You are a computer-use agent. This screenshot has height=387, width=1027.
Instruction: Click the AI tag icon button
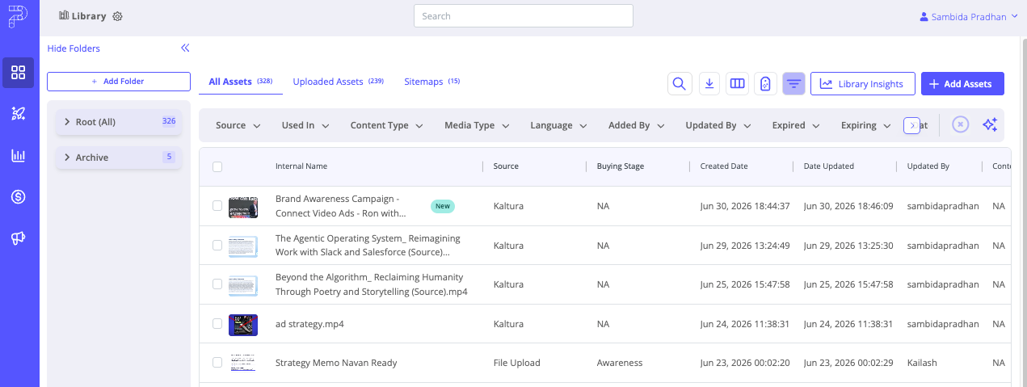(765, 83)
